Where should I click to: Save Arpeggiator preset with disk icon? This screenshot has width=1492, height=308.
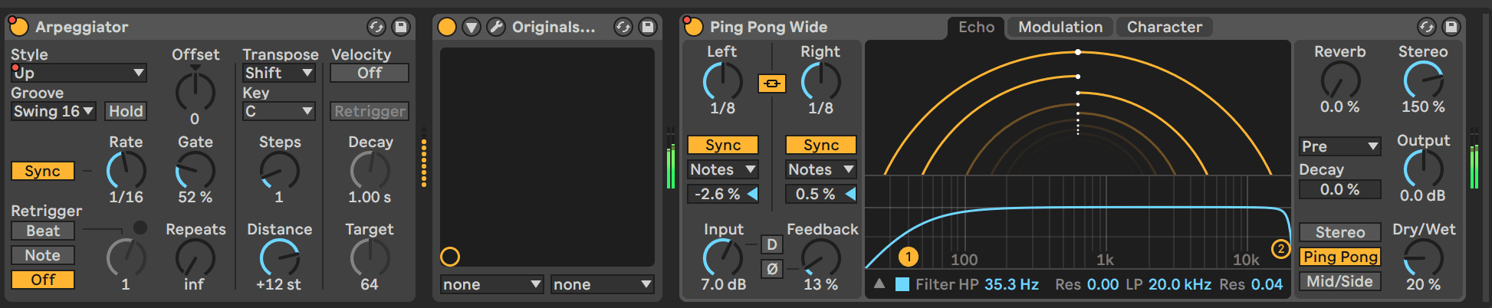pyautogui.click(x=400, y=27)
